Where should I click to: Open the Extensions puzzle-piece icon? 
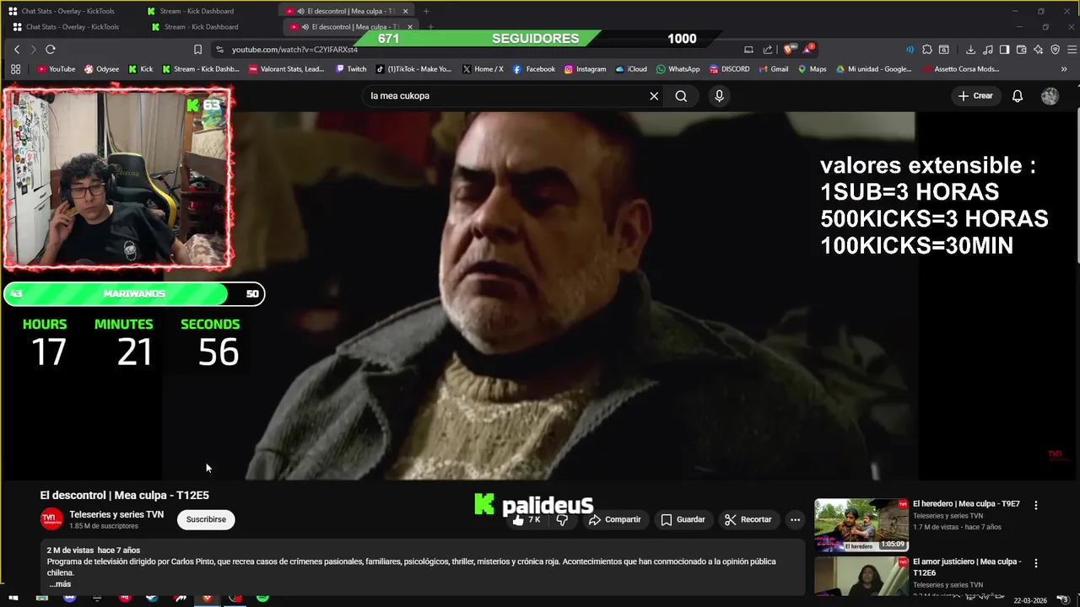pyautogui.click(x=926, y=50)
